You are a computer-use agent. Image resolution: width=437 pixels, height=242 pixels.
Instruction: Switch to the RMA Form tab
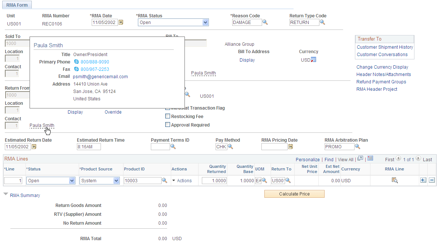point(17,5)
